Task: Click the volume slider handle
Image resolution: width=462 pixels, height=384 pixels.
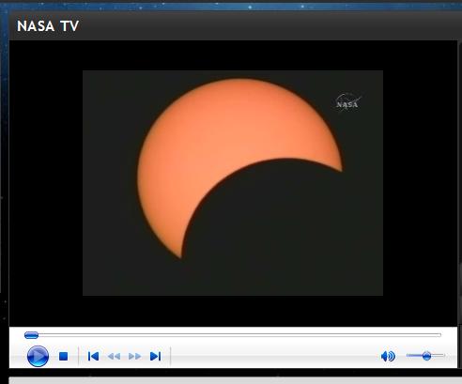Action: pos(426,356)
